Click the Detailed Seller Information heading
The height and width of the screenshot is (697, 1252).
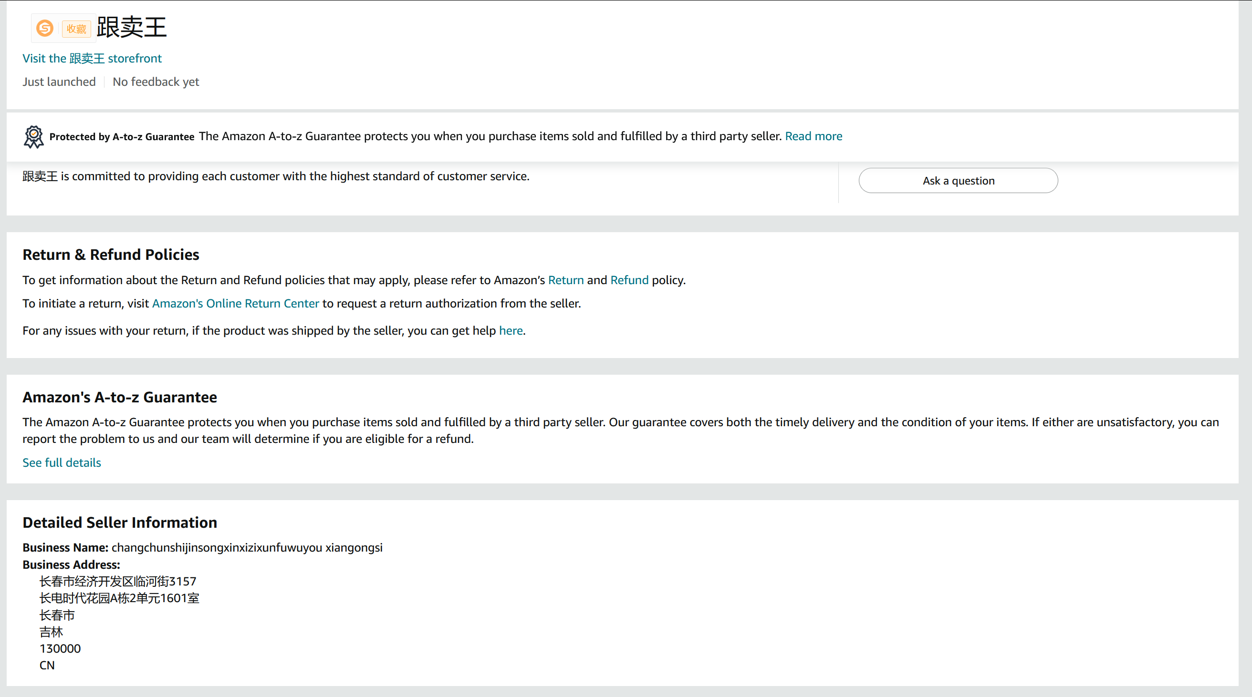pyautogui.click(x=120, y=522)
